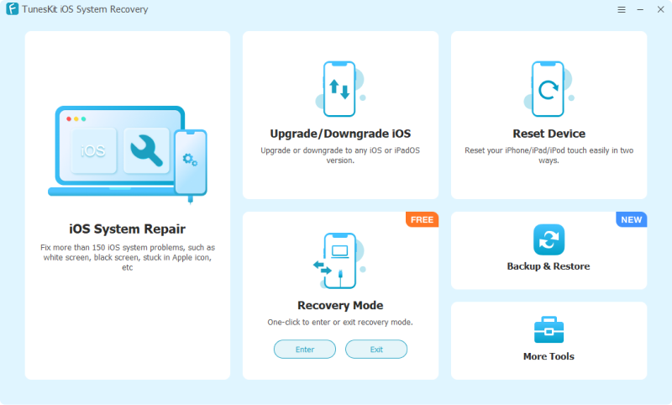The width and height of the screenshot is (672, 405).
Task: Click the orange FREE badge
Action: tap(423, 219)
